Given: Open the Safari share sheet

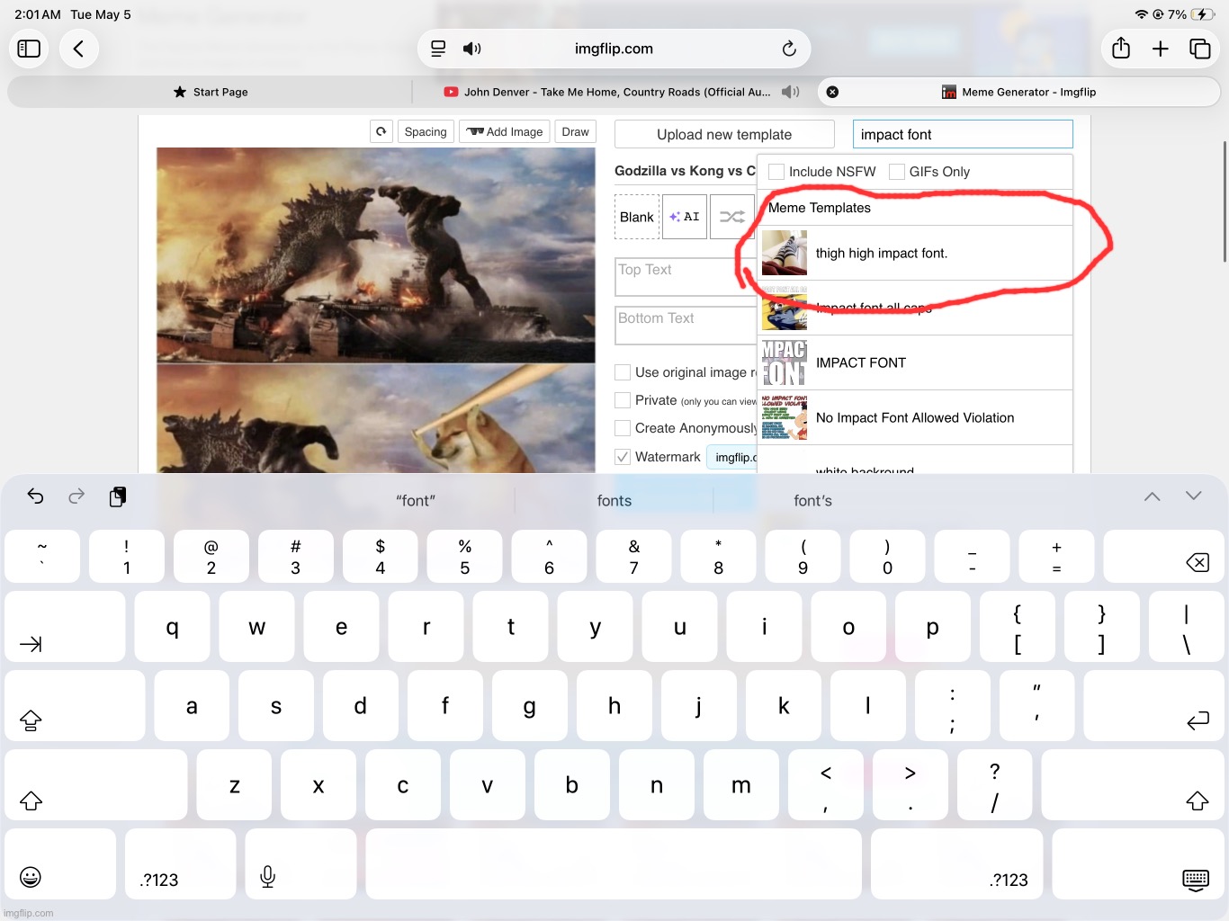Looking at the screenshot, I should click(x=1121, y=49).
